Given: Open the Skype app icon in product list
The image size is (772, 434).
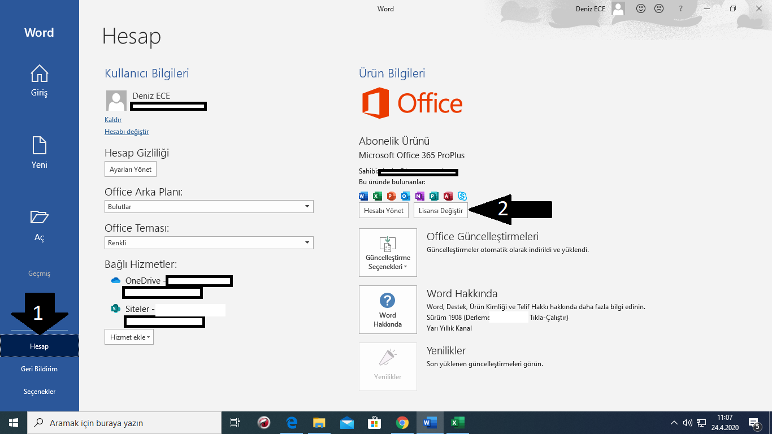Looking at the screenshot, I should (462, 196).
